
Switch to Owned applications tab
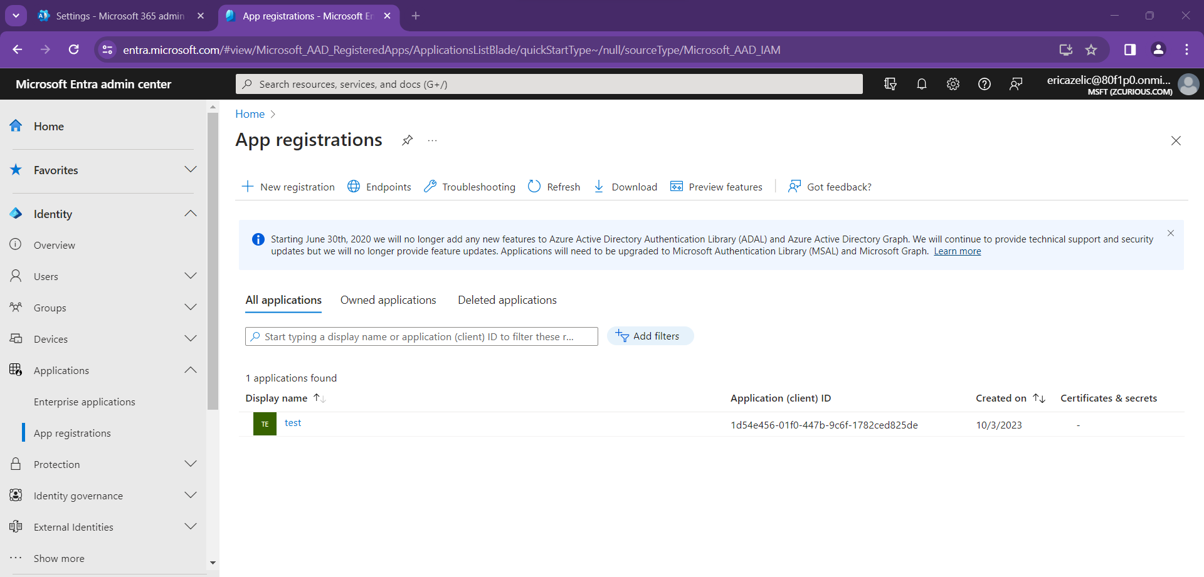(x=388, y=300)
